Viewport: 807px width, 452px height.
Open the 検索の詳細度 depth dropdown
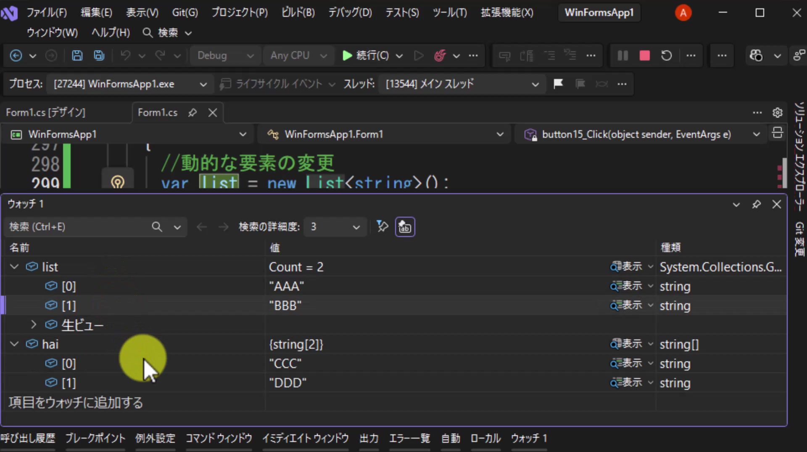click(x=335, y=227)
